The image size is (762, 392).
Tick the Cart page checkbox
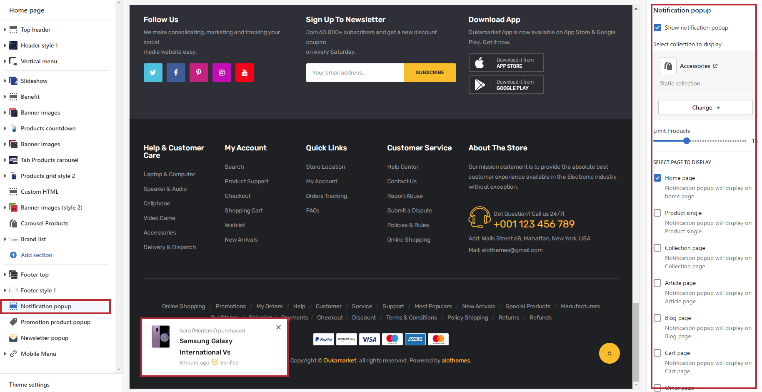(x=657, y=353)
